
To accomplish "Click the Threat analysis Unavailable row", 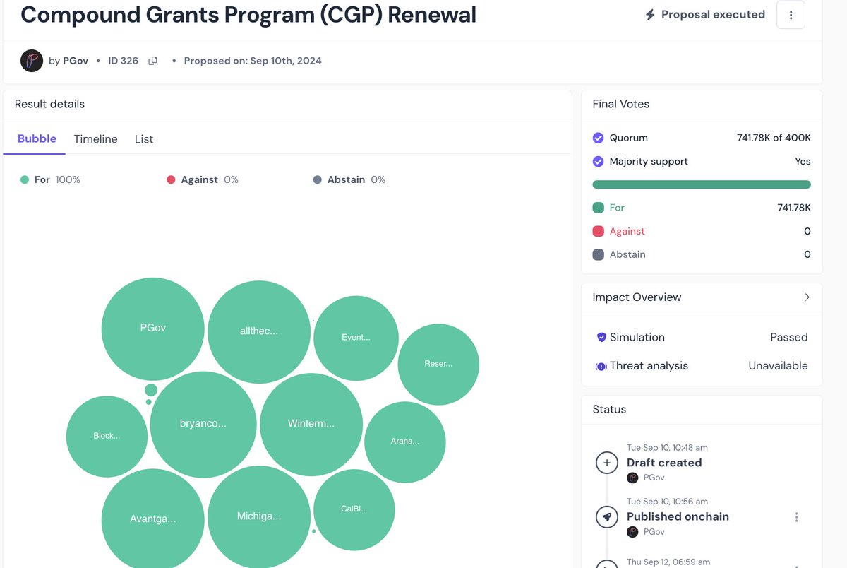I will (x=702, y=366).
